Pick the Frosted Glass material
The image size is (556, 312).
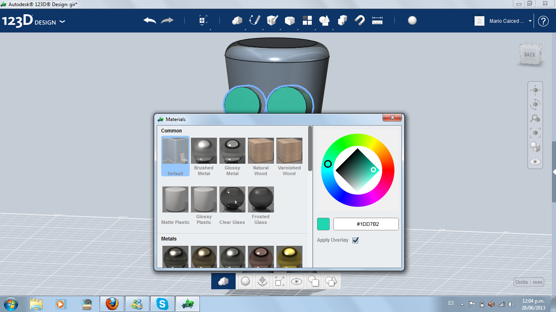tap(261, 205)
